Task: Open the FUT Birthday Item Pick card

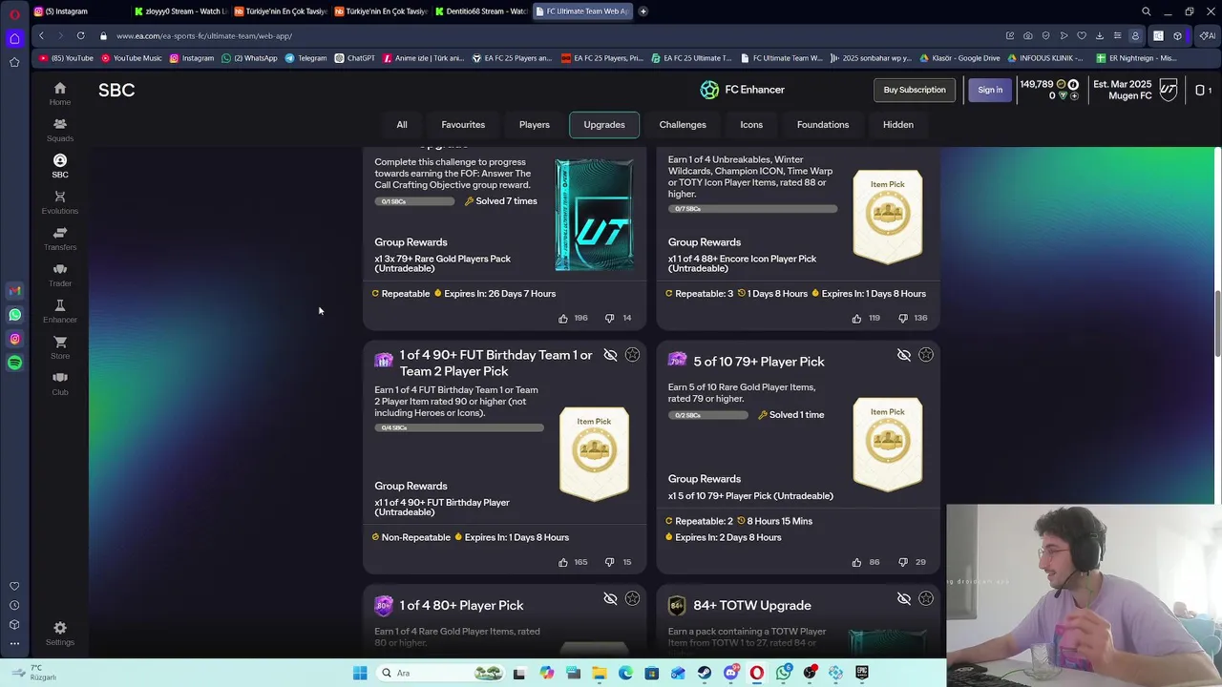Action: click(x=594, y=454)
